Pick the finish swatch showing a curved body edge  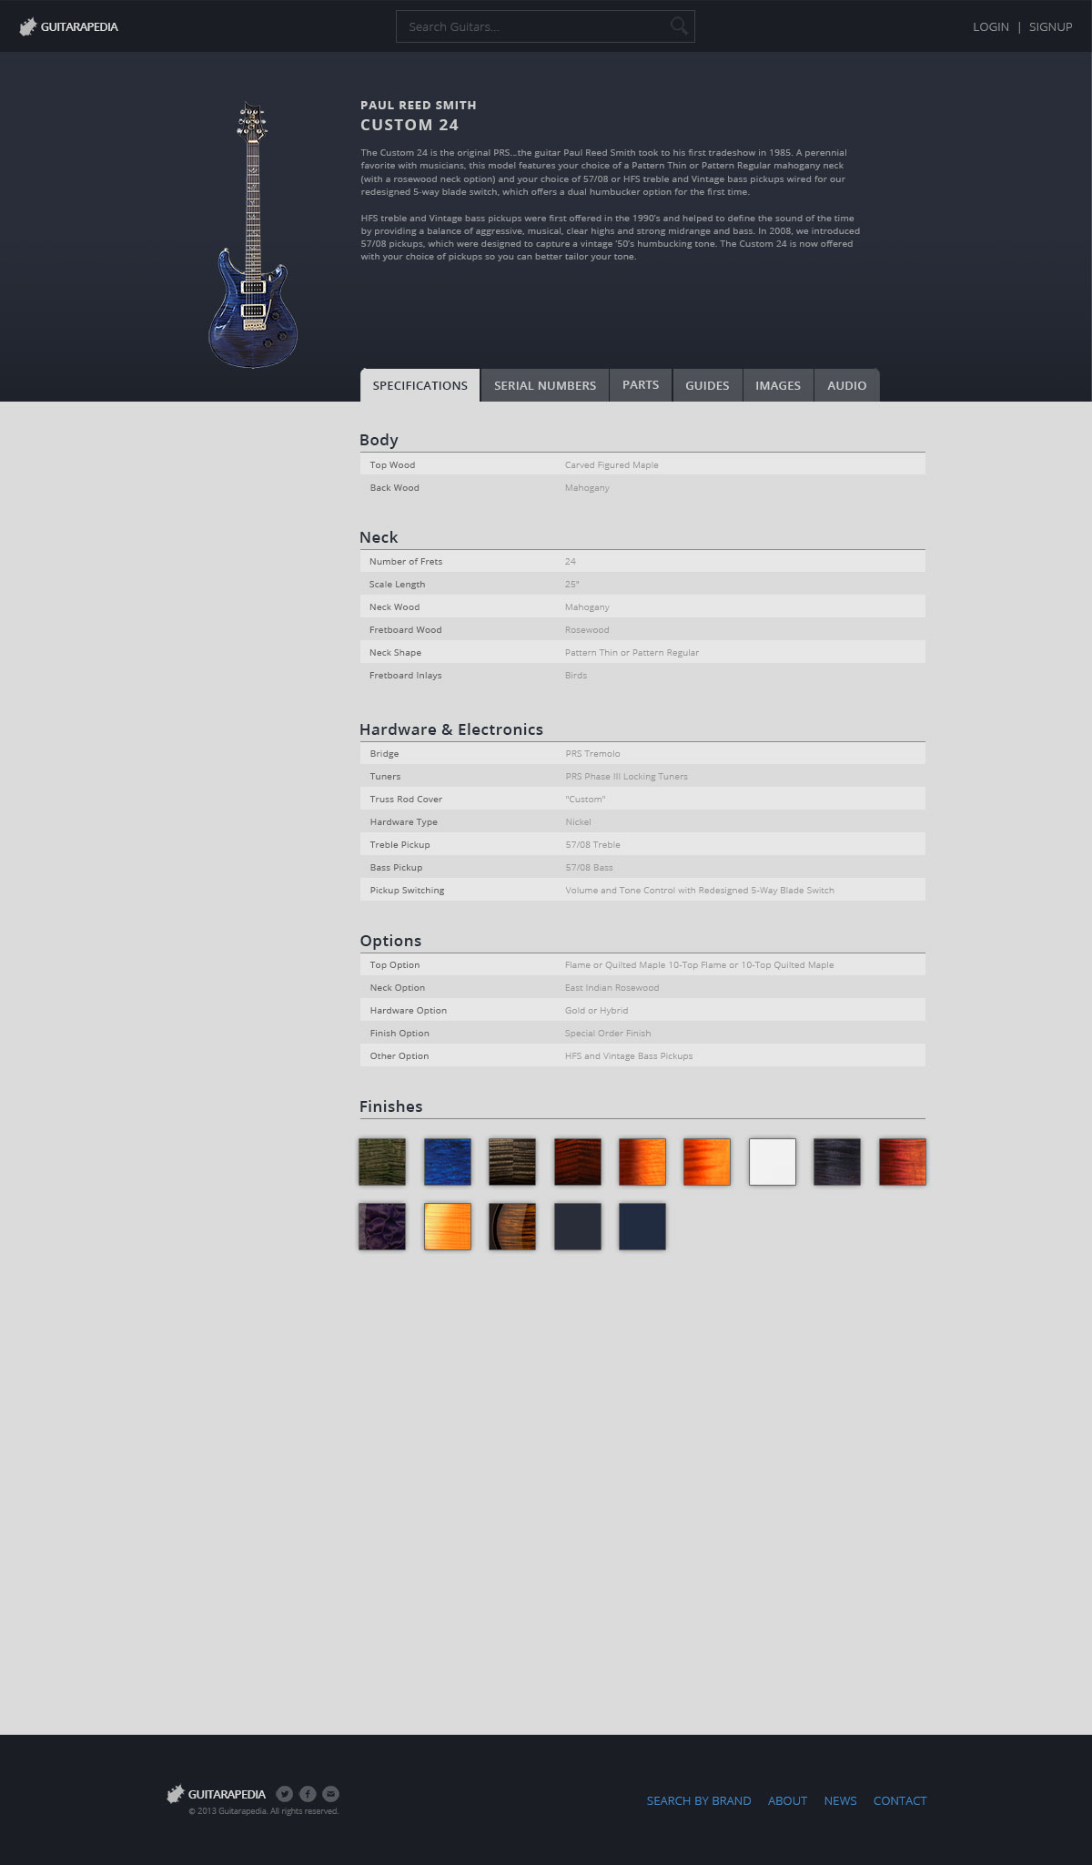[512, 1227]
